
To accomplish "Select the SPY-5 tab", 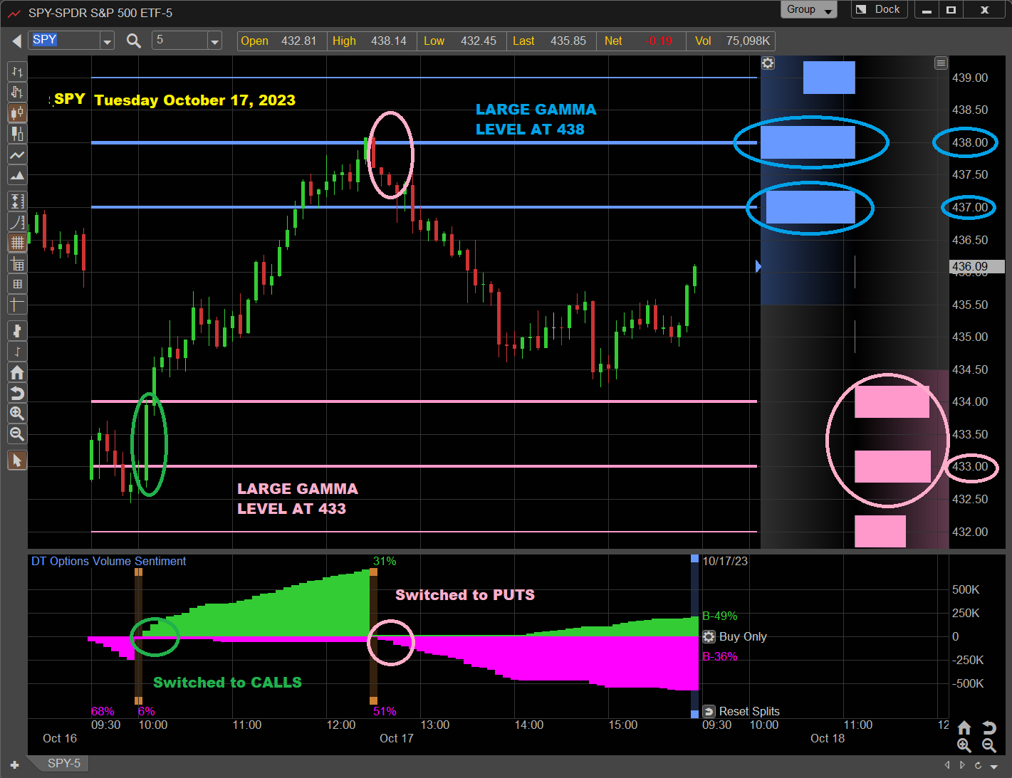I will (64, 763).
